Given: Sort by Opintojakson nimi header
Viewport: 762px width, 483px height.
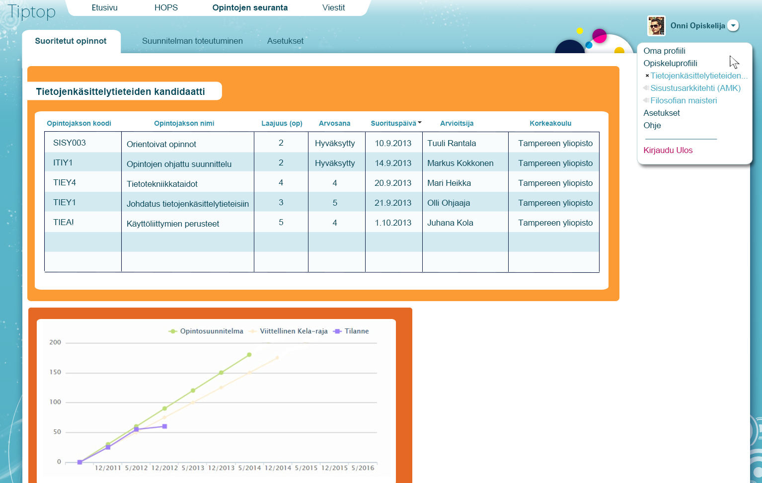Looking at the screenshot, I should [x=184, y=123].
